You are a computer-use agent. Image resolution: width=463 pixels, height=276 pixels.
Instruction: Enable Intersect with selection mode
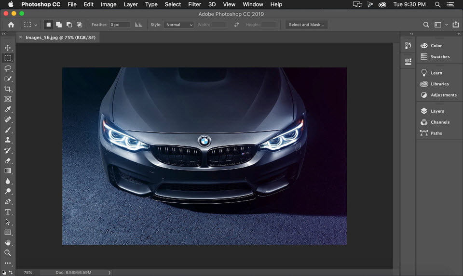coord(80,25)
